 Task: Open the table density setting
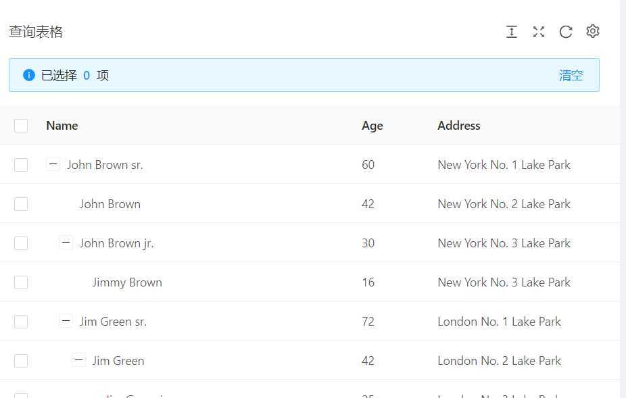click(512, 32)
